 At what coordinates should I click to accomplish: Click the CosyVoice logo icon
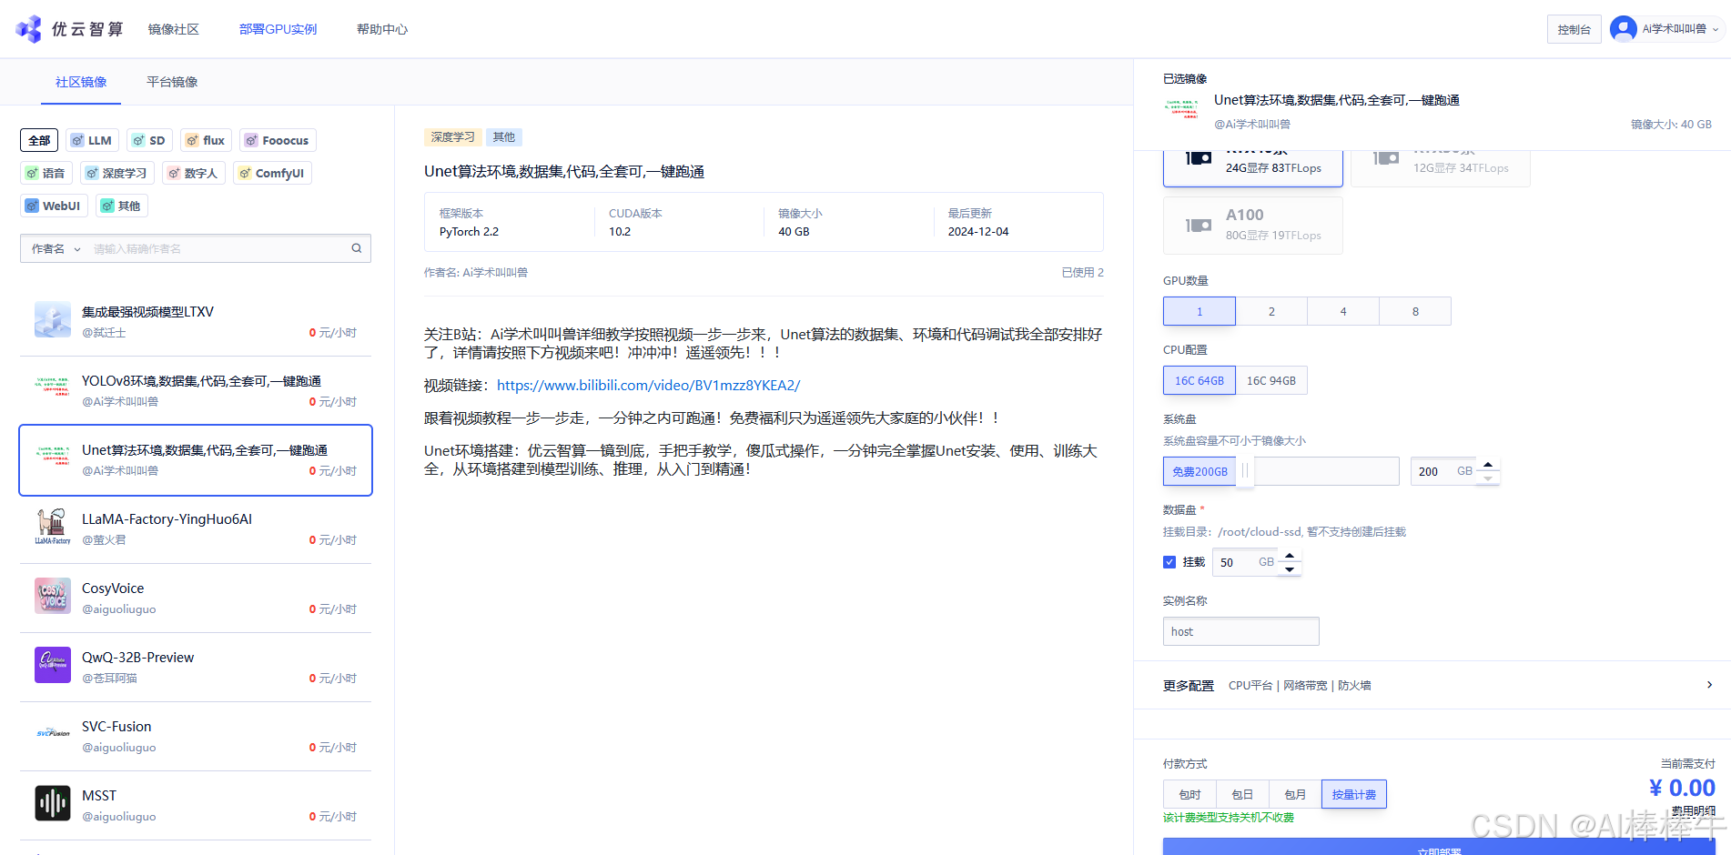tap(53, 597)
